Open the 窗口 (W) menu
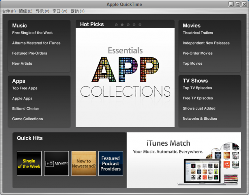This screenshot has height=195, width=249. (60, 11)
